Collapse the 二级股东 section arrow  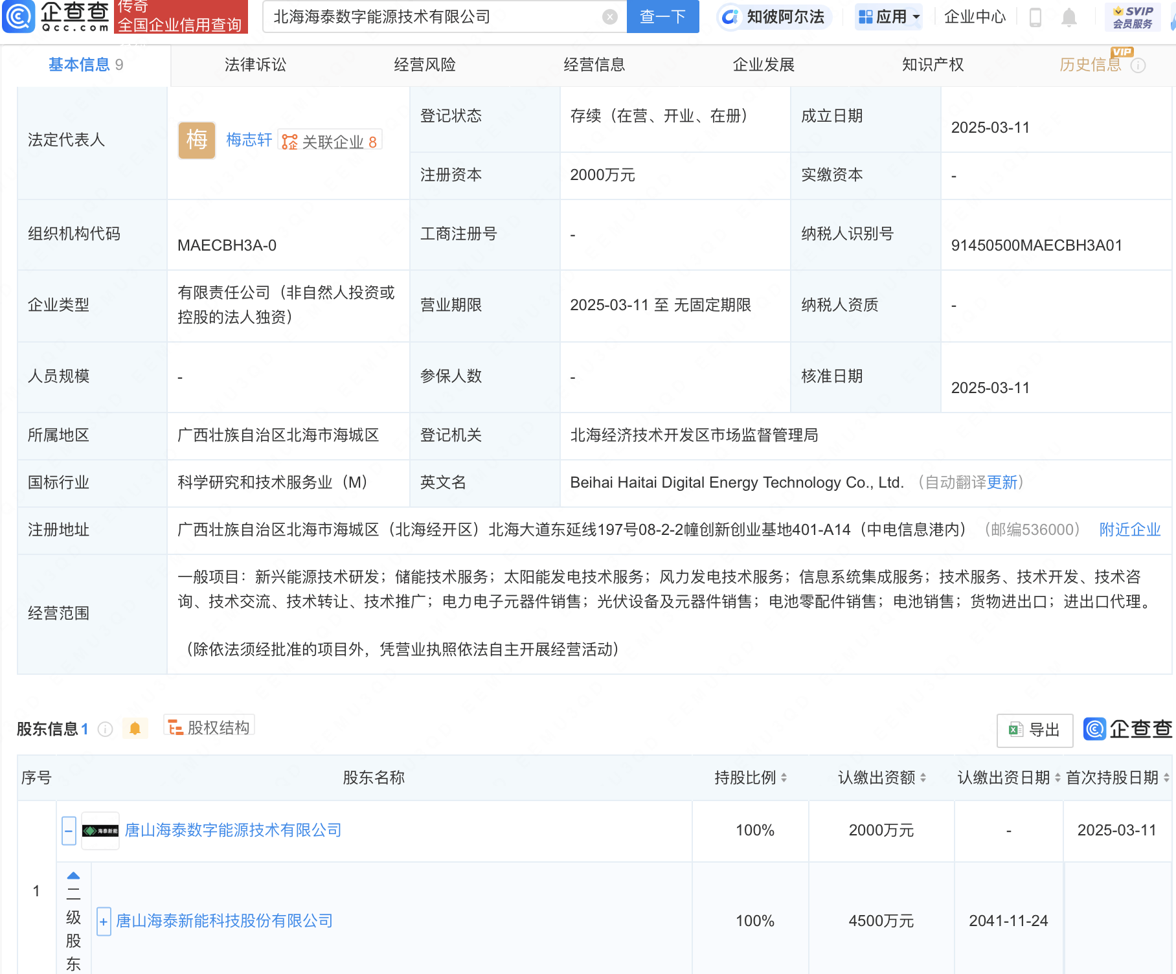[x=73, y=875]
